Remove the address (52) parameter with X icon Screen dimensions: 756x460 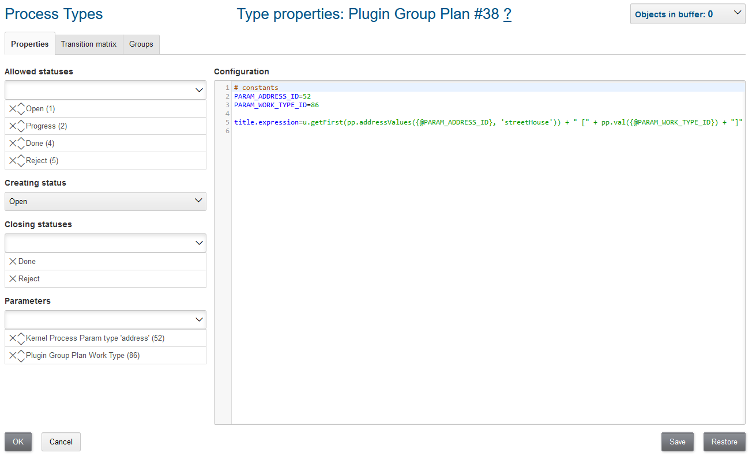pyautogui.click(x=13, y=338)
